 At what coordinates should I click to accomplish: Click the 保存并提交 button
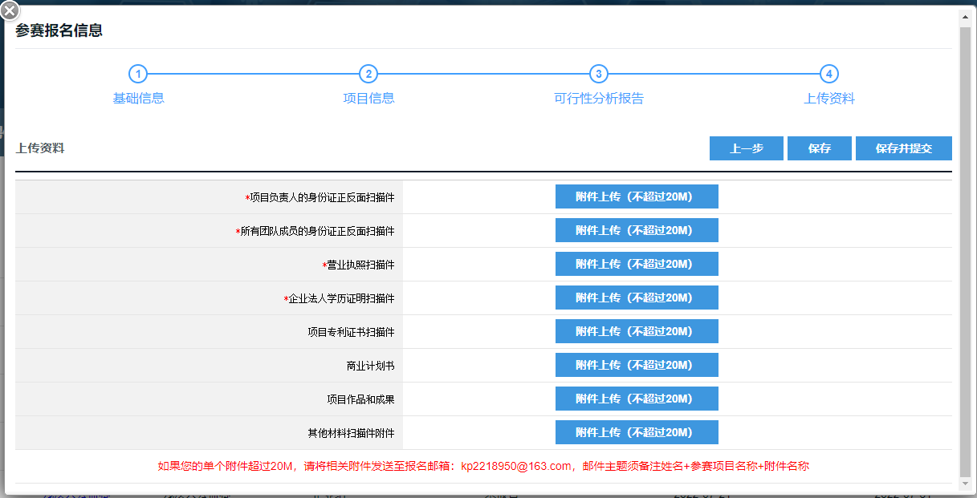coord(904,148)
